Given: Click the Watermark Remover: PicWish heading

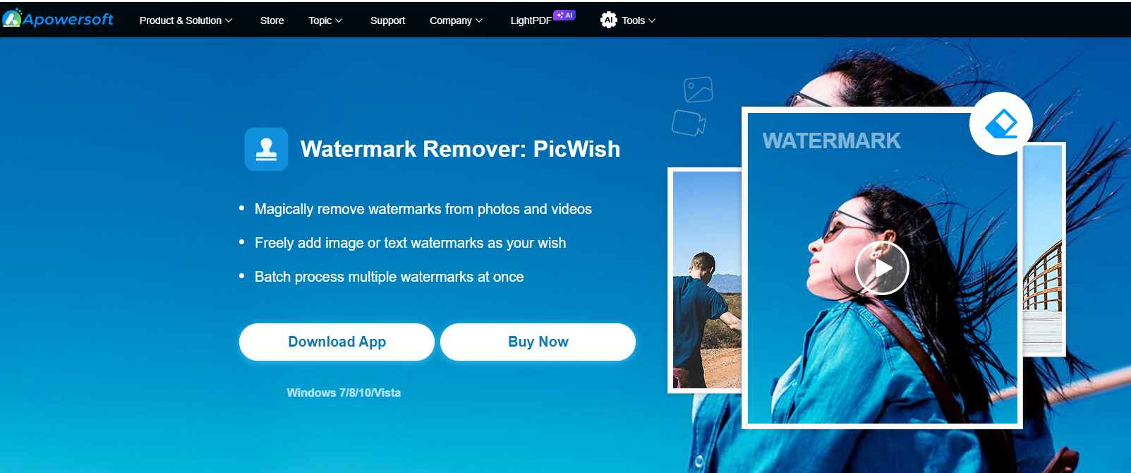Looking at the screenshot, I should 460,149.
